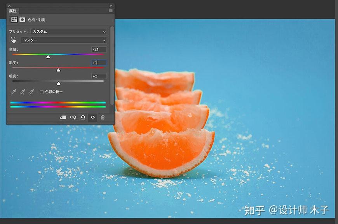Viewport: 338px width, 224px height.
Task: Click the Hue/Saturation adjustment icon
Action: click(x=14, y=19)
